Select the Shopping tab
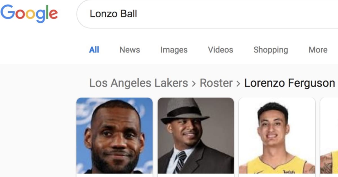 [271, 50]
